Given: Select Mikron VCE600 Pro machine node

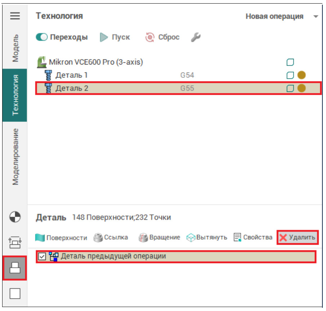Looking at the screenshot, I should (95, 62).
